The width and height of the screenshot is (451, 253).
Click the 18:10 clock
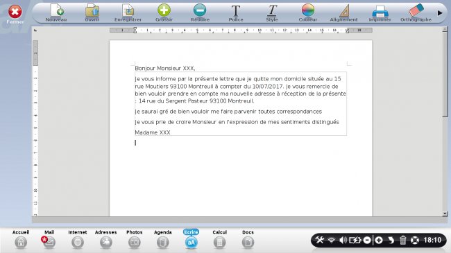coord(432,240)
